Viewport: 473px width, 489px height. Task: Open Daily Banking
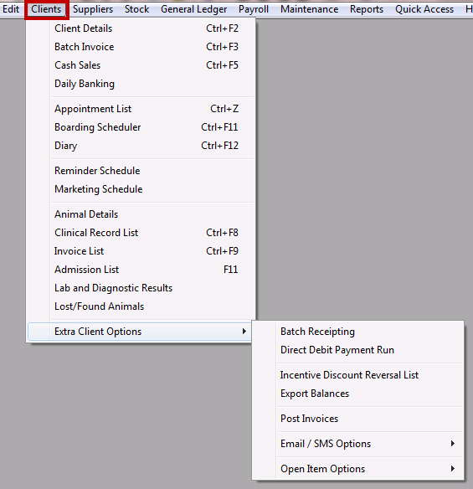pyautogui.click(x=141, y=84)
